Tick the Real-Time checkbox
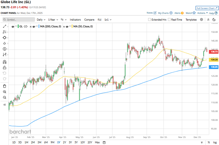Viewport: 219px width, 145px height. click(169, 20)
